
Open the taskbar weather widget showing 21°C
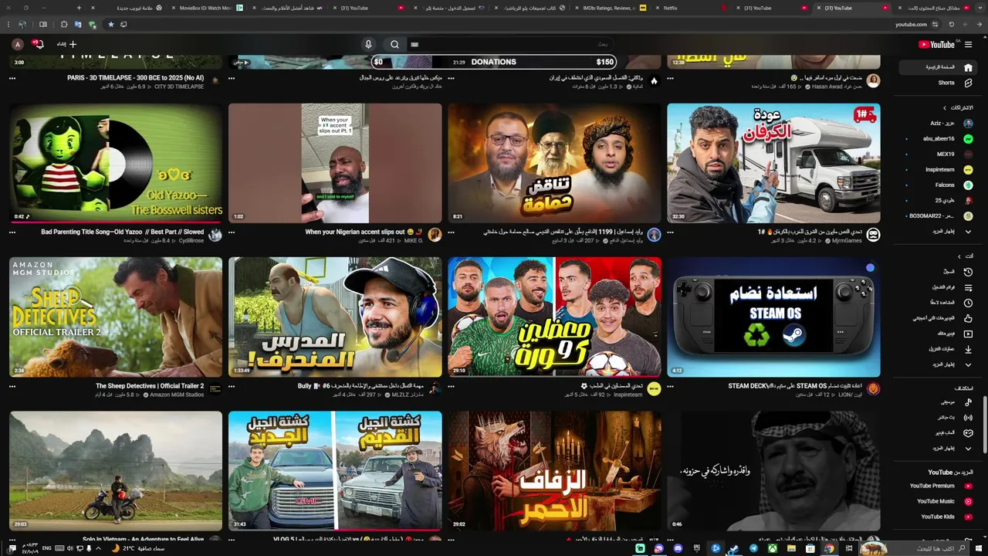pyautogui.click(x=138, y=548)
